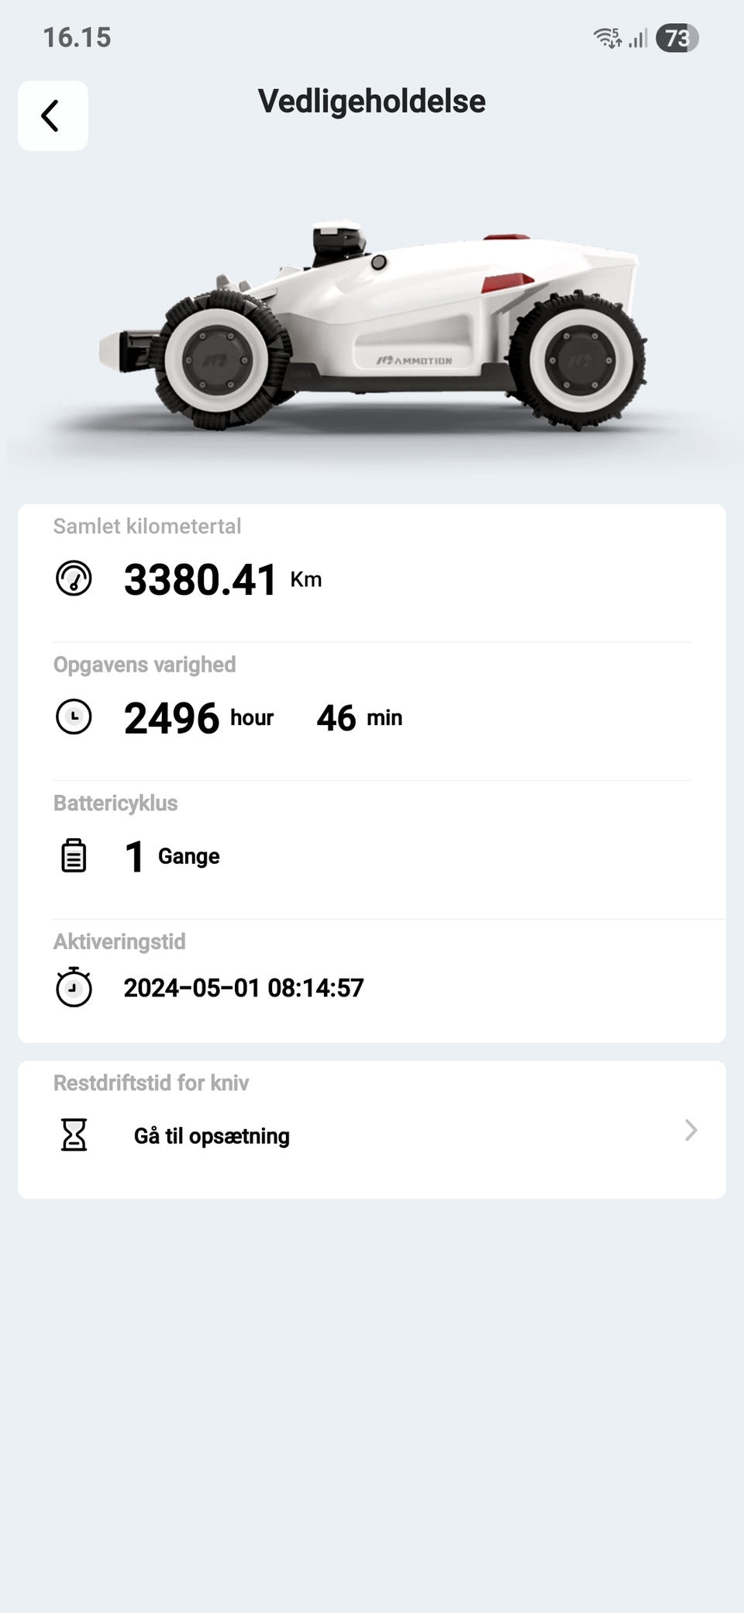Image resolution: width=744 pixels, height=1613 pixels.
Task: Click the 'Samlet kilometertal' heading
Action: point(147,527)
